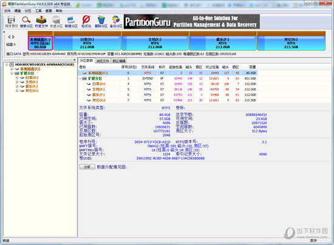334x245 pixels.
Task: Click drive icon beside 文档(E:) in tree
Action: point(22,82)
